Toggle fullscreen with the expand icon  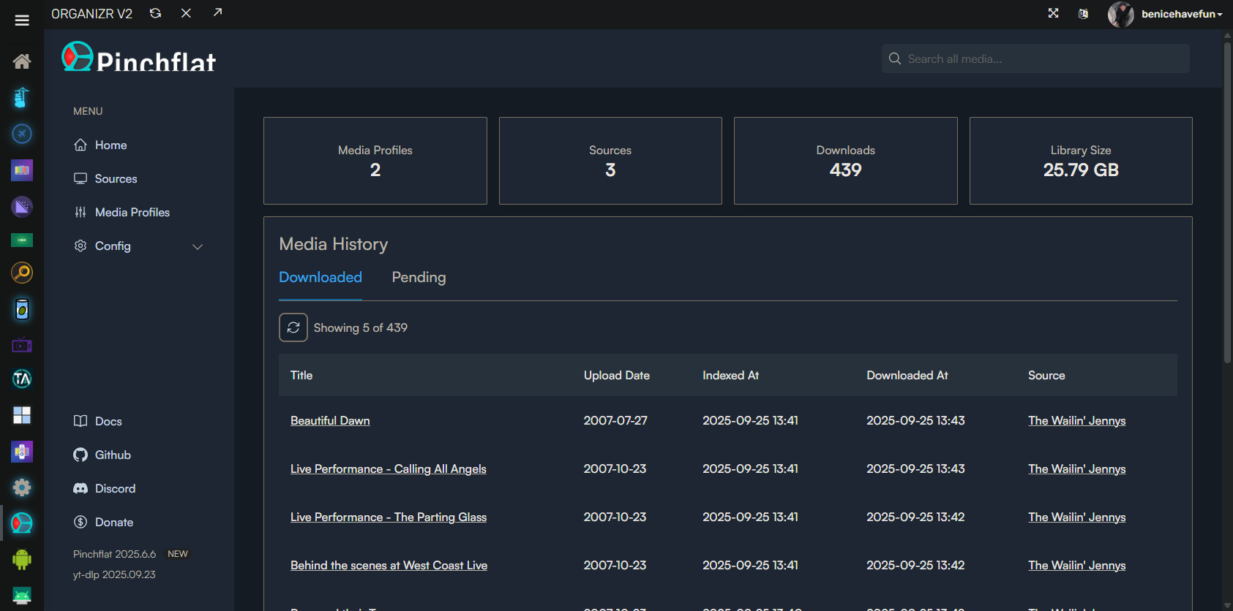pyautogui.click(x=1053, y=13)
